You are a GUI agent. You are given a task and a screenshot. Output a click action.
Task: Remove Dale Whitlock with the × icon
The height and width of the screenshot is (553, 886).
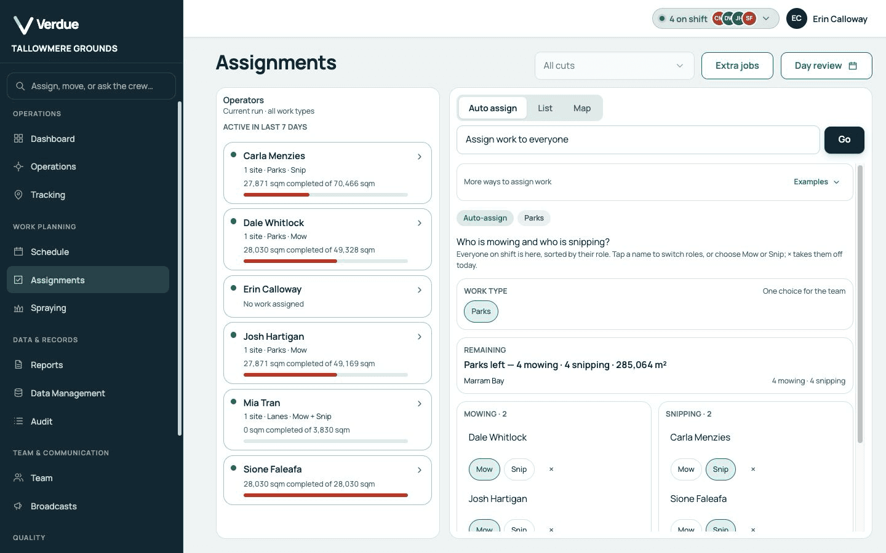[551, 469]
